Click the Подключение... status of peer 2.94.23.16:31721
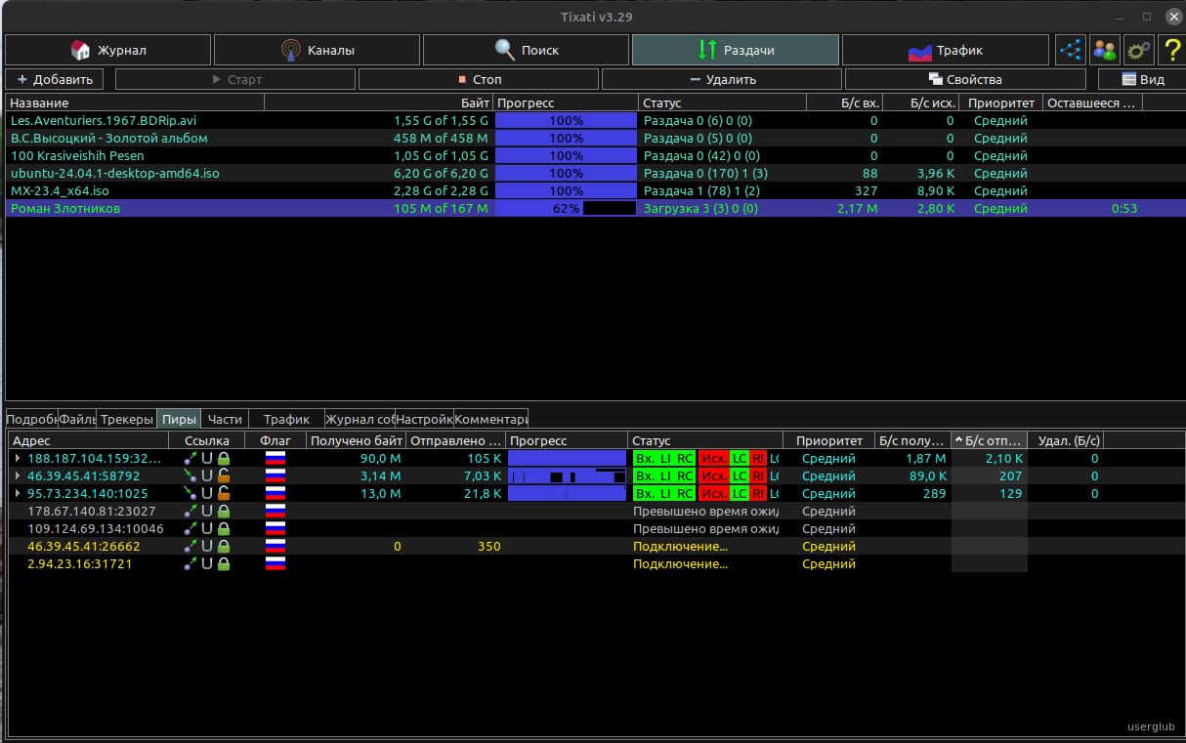The height and width of the screenshot is (743, 1186). click(680, 564)
